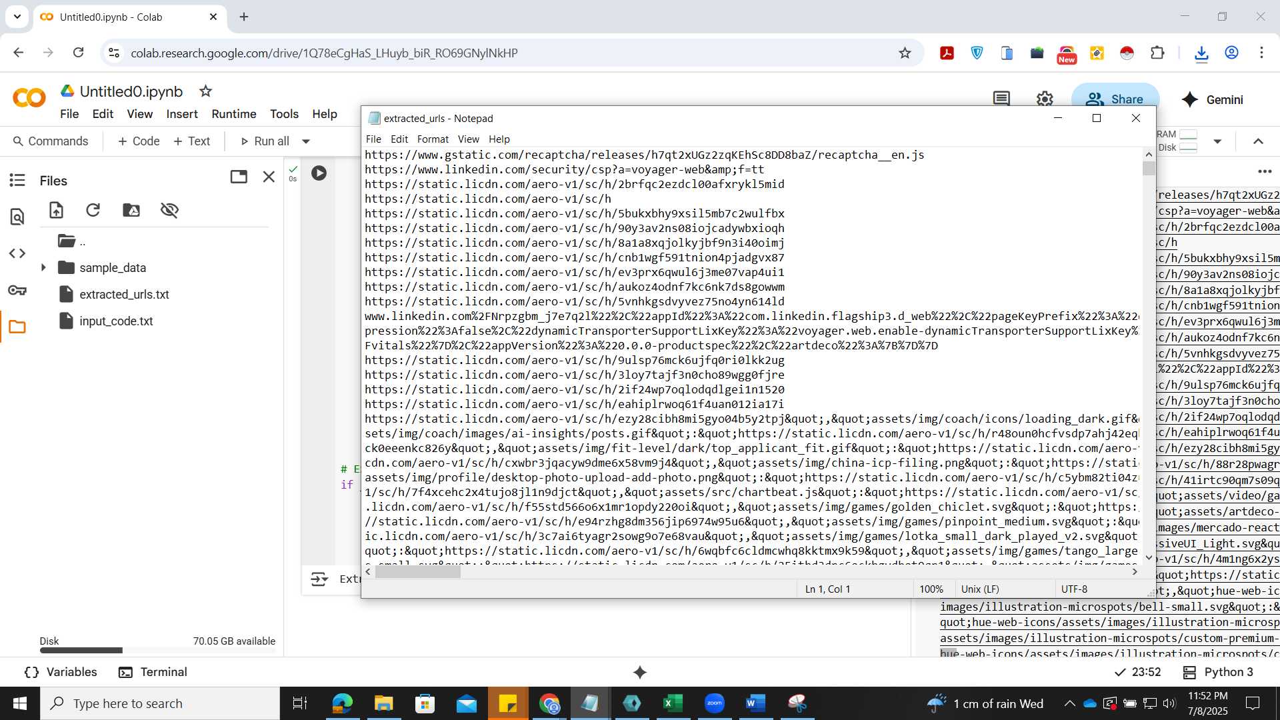This screenshot has height=720, width=1280.
Task: Reload the browser page
Action: [x=78, y=53]
